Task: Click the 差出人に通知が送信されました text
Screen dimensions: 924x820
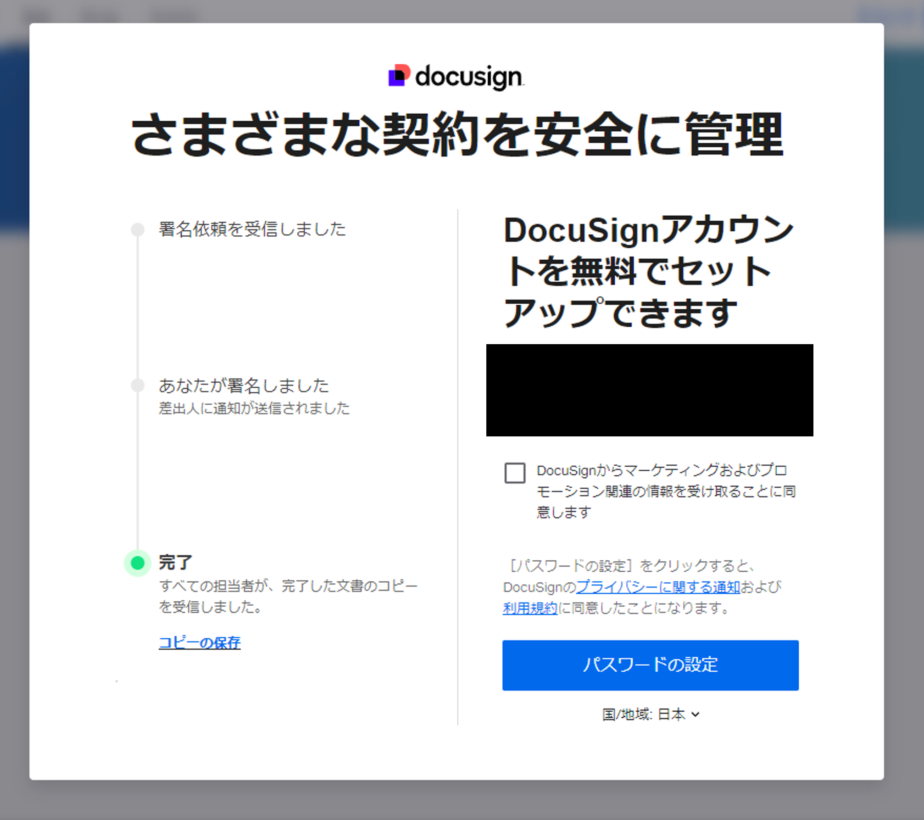Action: tap(254, 408)
